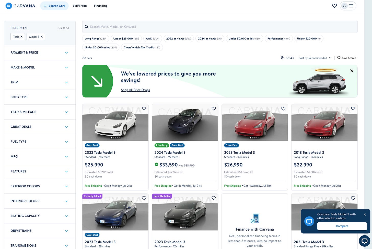Click info icon beside Estimated $540/mo
This screenshot has width=372, height=249.
point(251,172)
